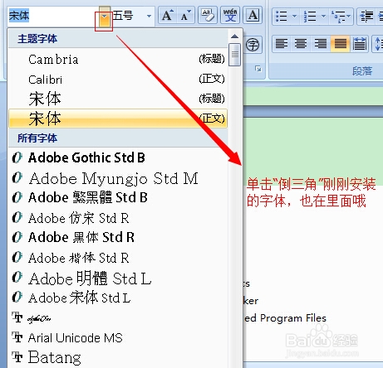This screenshot has height=368, width=383.
Task: Choose Adobe Myungjo Std M font
Action: pos(118,178)
